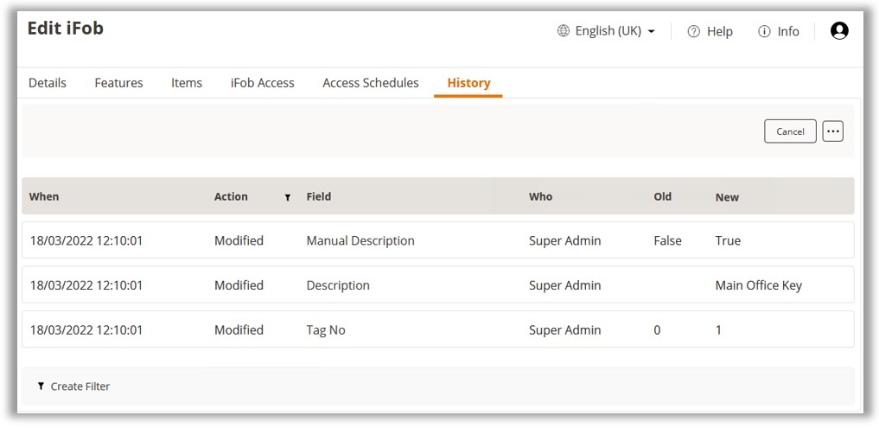Select the iFob Access tab
Viewport: 879px width, 428px height.
[262, 83]
